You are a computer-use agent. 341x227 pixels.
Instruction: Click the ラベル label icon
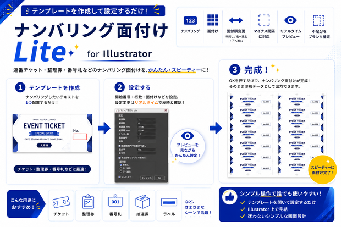[x=169, y=202]
